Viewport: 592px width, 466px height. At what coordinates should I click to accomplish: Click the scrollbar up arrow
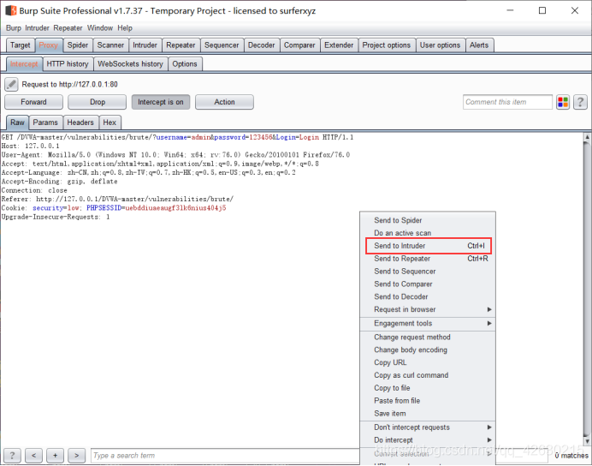click(x=587, y=136)
